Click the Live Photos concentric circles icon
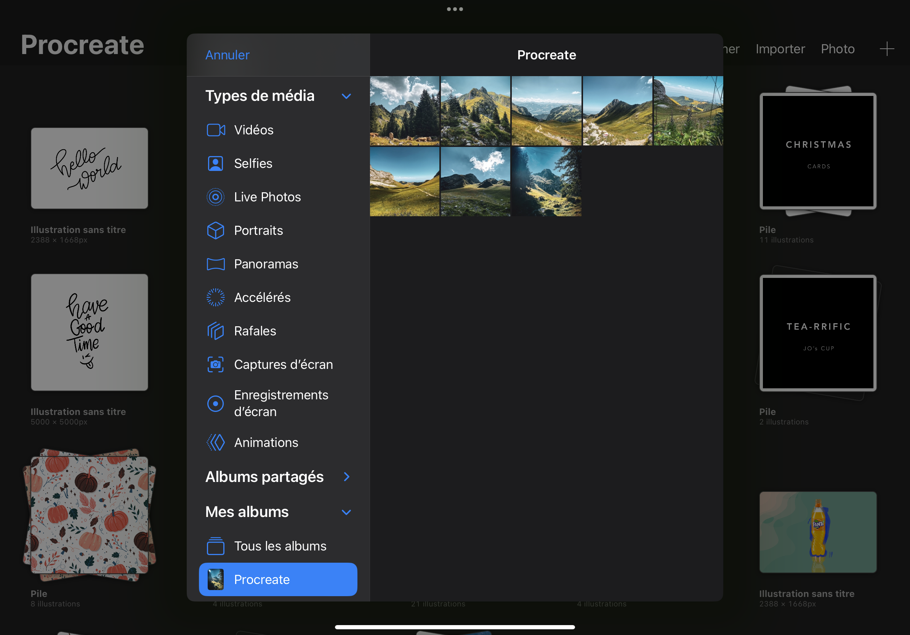This screenshot has width=910, height=635. click(x=216, y=197)
